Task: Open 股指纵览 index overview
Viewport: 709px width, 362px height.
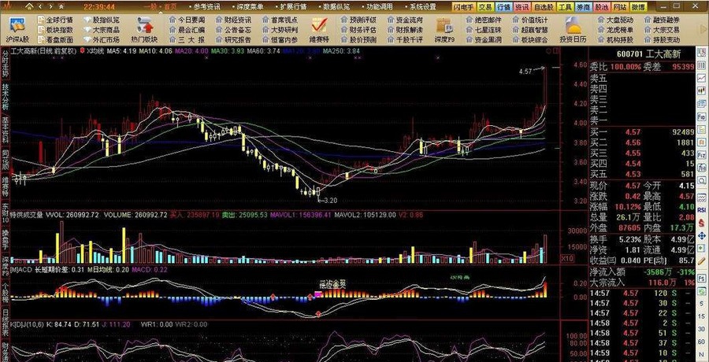Action: pos(102,20)
